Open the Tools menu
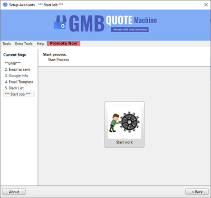 [x=7, y=44]
